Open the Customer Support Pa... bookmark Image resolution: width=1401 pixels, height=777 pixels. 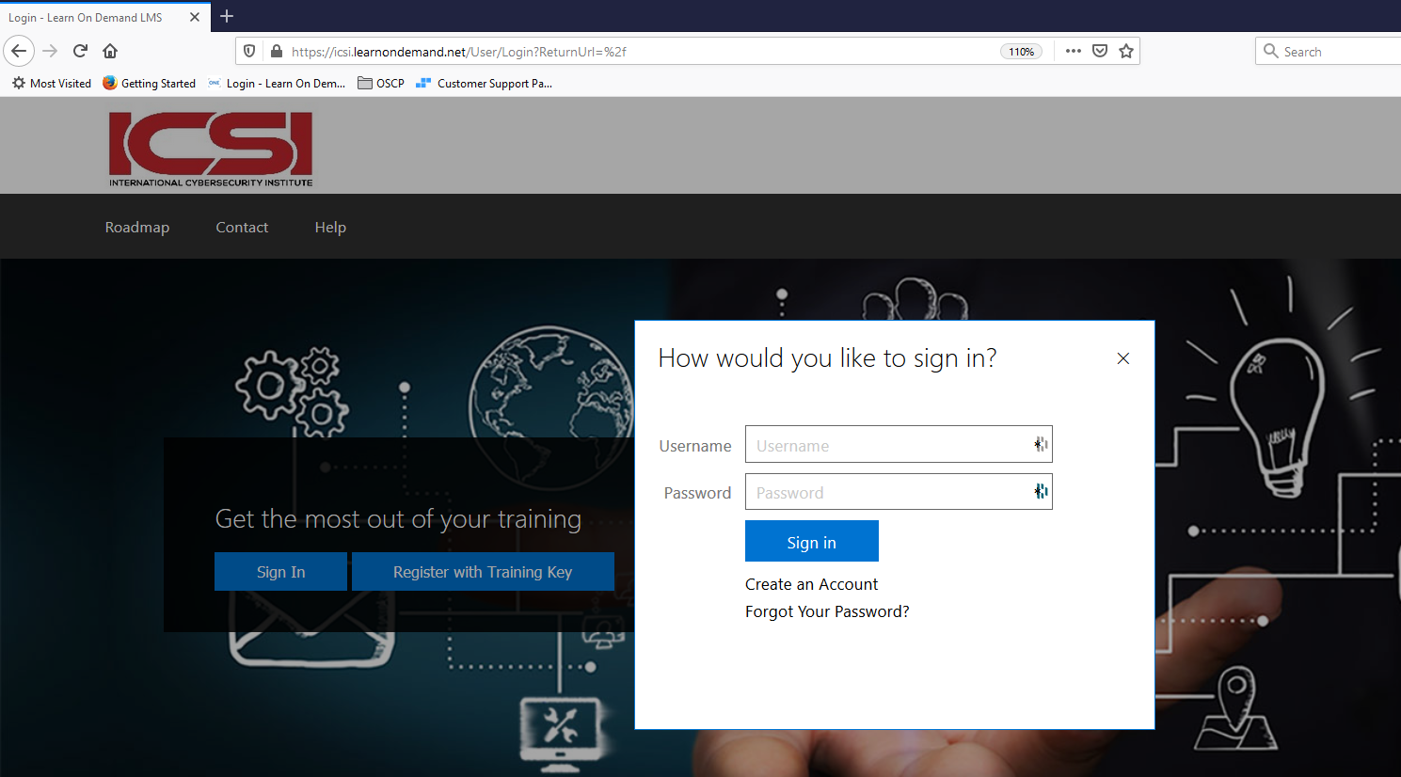pyautogui.click(x=484, y=83)
